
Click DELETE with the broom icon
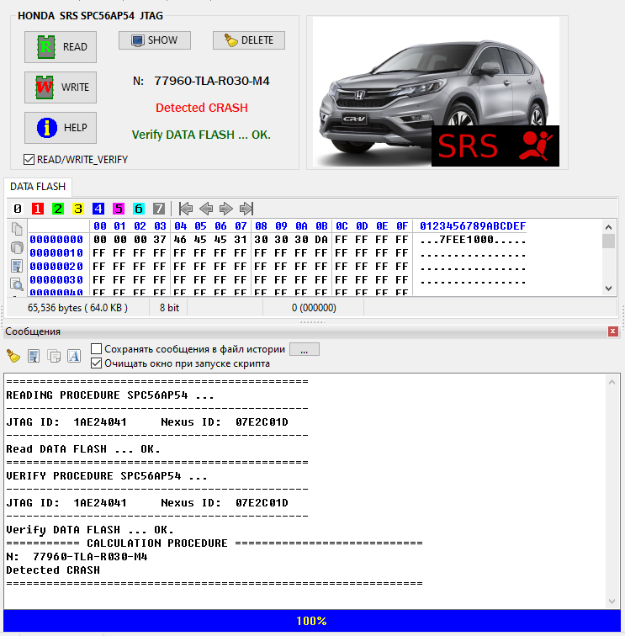tap(248, 40)
